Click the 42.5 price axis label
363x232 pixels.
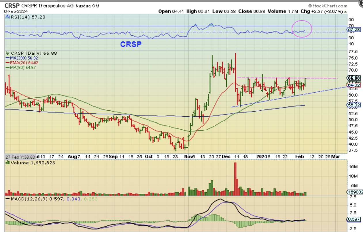point(353,138)
